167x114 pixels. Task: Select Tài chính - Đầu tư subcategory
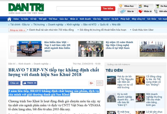(x=20, y=25)
